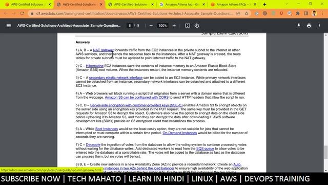
Task: Open the On-Demand Instances link
Action: 180,133
